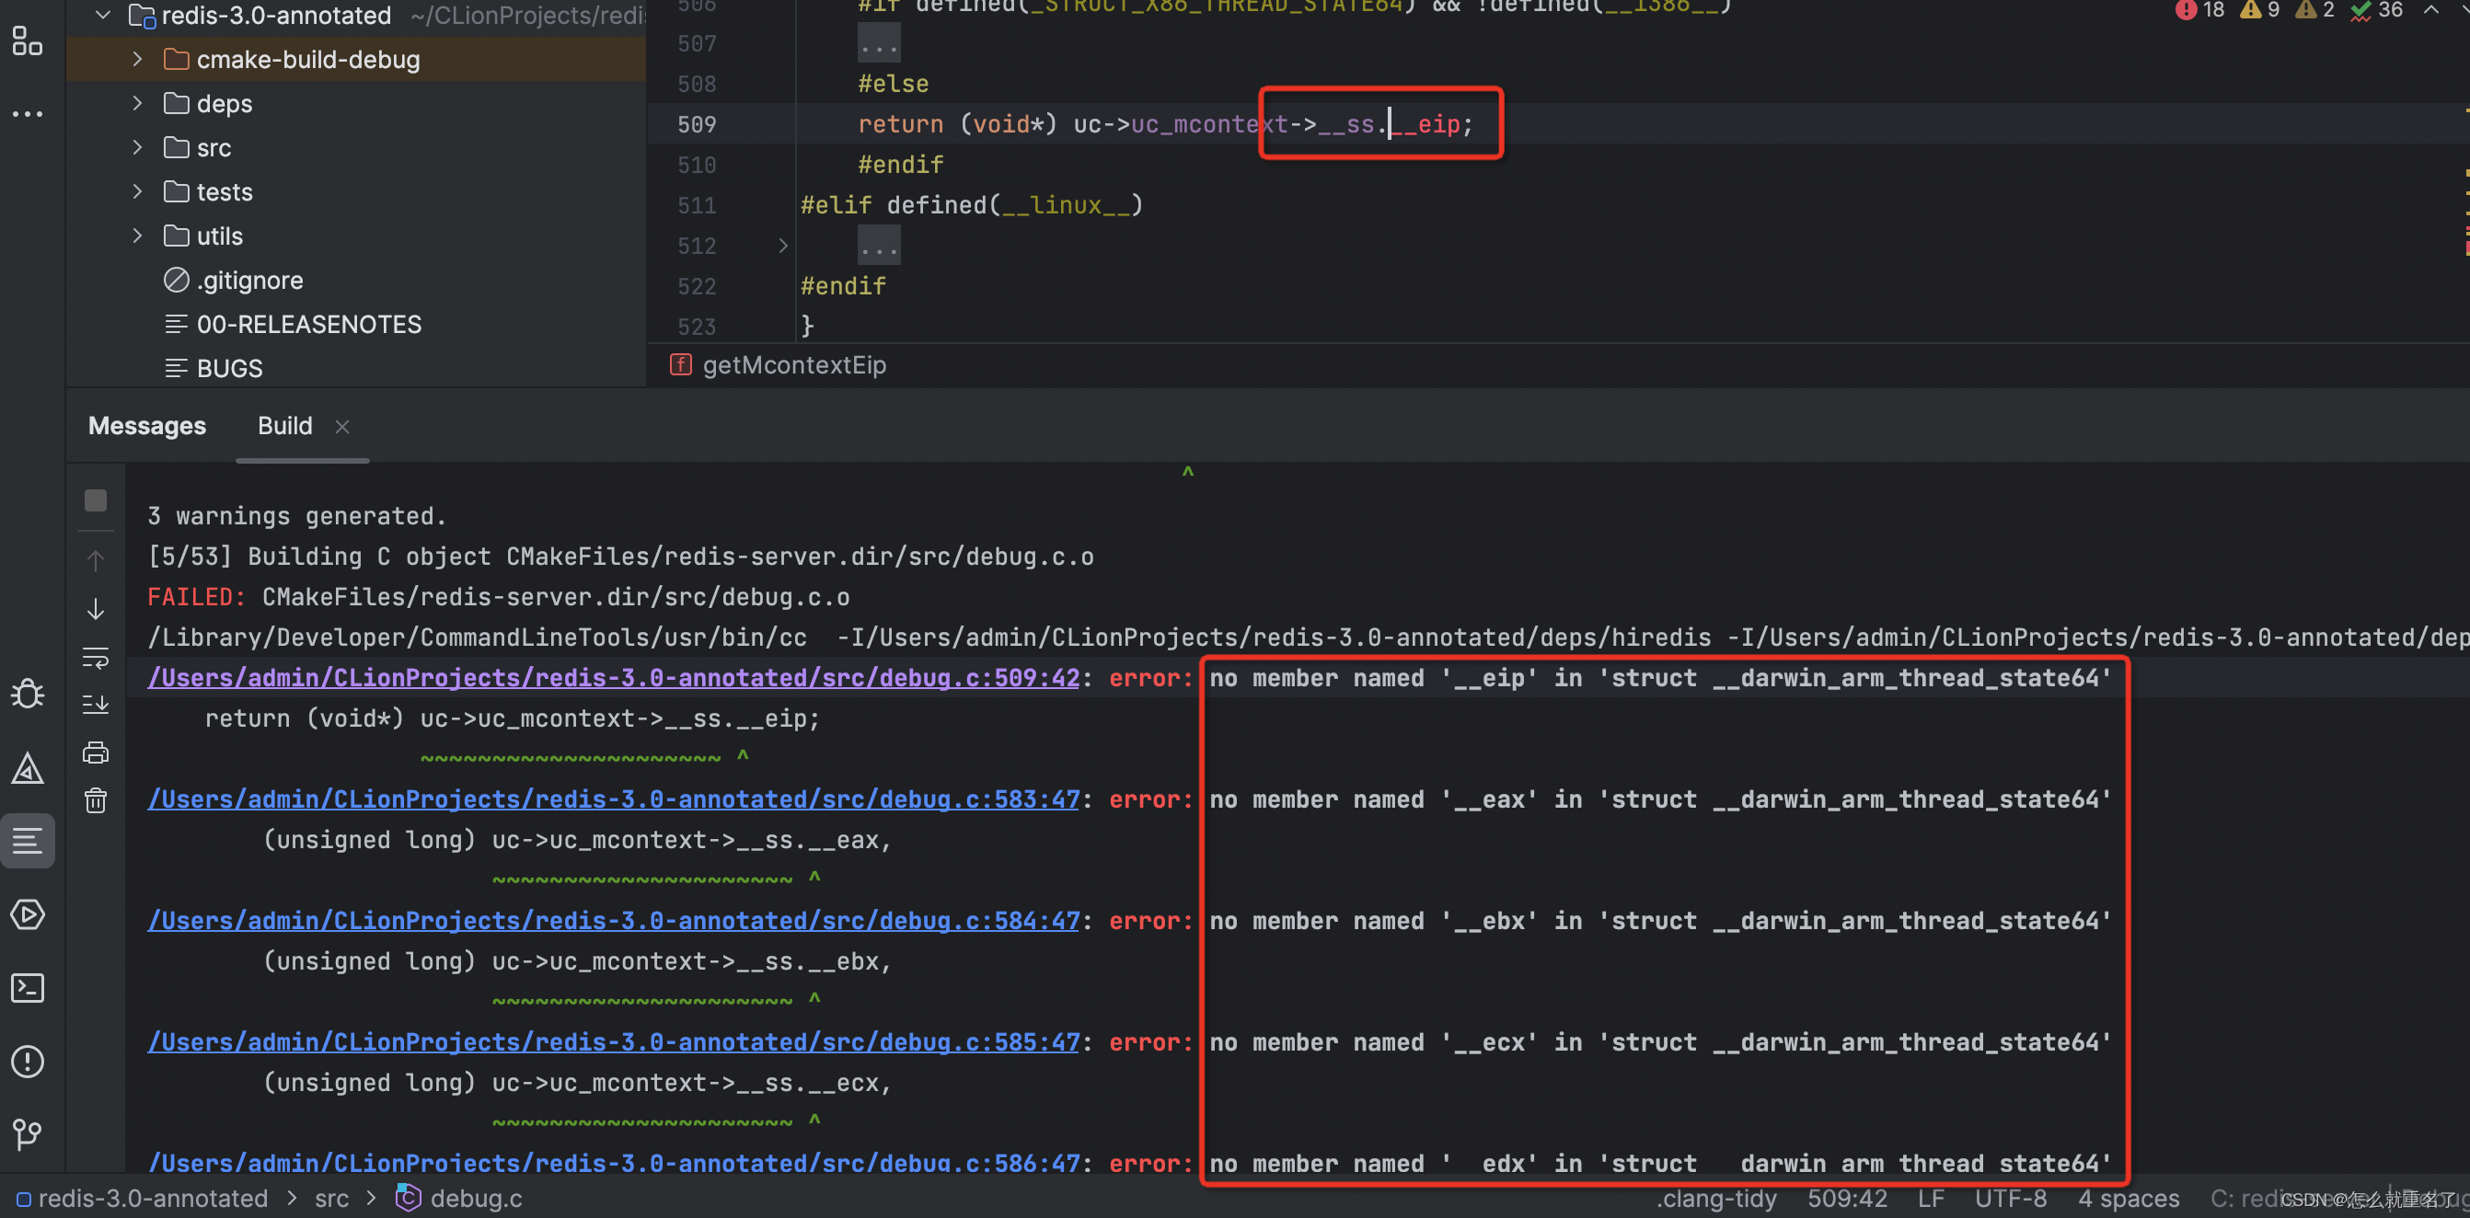Image resolution: width=2470 pixels, height=1218 pixels.
Task: Jump to previous highlighted problem arrow
Action: [x=2431, y=9]
